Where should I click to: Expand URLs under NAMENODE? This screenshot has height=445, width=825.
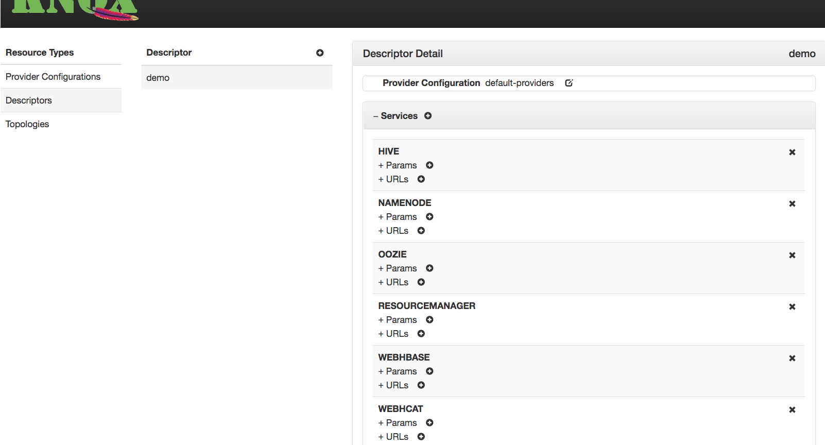pos(393,231)
